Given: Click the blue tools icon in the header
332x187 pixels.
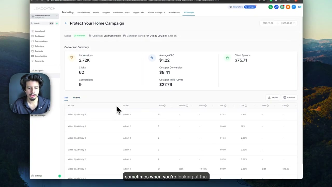Looking at the screenshot, I should click(x=276, y=7).
